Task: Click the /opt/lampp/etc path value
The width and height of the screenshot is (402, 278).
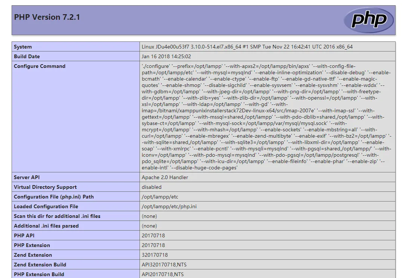Action: (160, 197)
